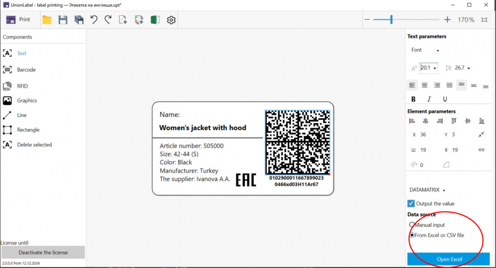Set vertical text alignment to top
Viewport: 496px width, 268px height.
(462, 85)
